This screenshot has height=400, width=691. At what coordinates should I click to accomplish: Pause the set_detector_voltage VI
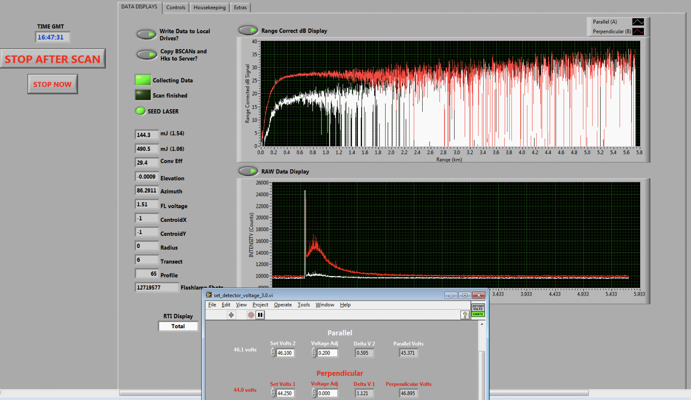pyautogui.click(x=260, y=315)
